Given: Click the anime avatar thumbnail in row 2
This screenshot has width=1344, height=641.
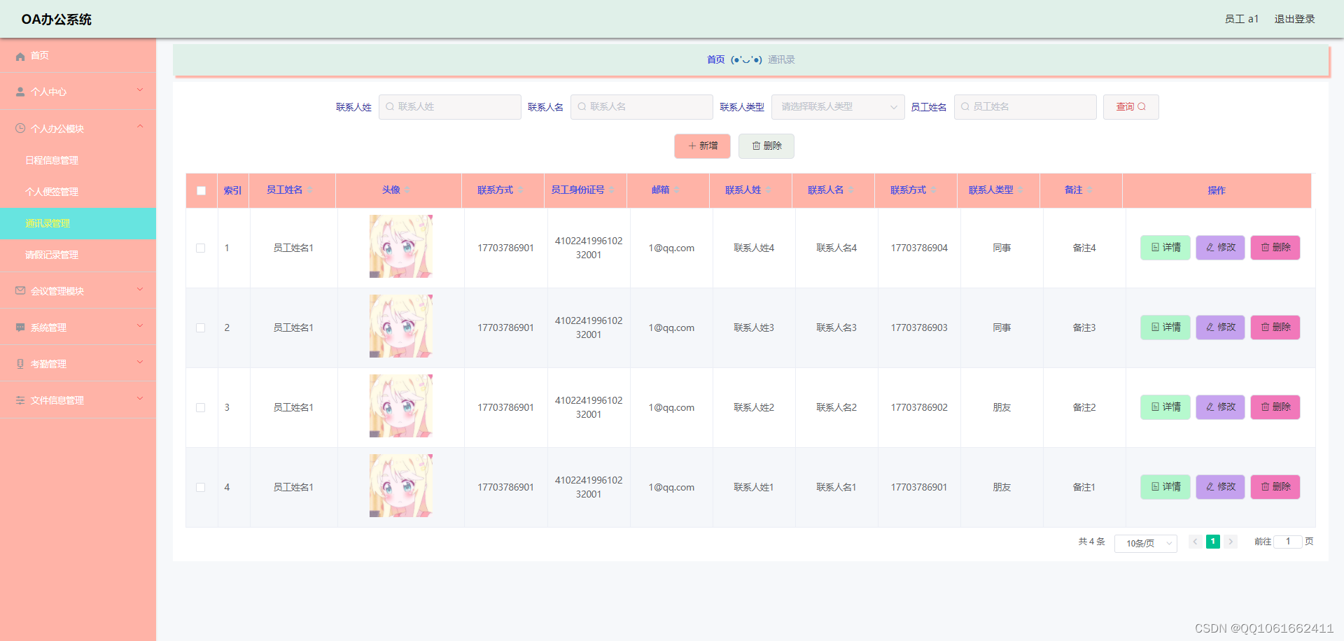Looking at the screenshot, I should click(400, 326).
